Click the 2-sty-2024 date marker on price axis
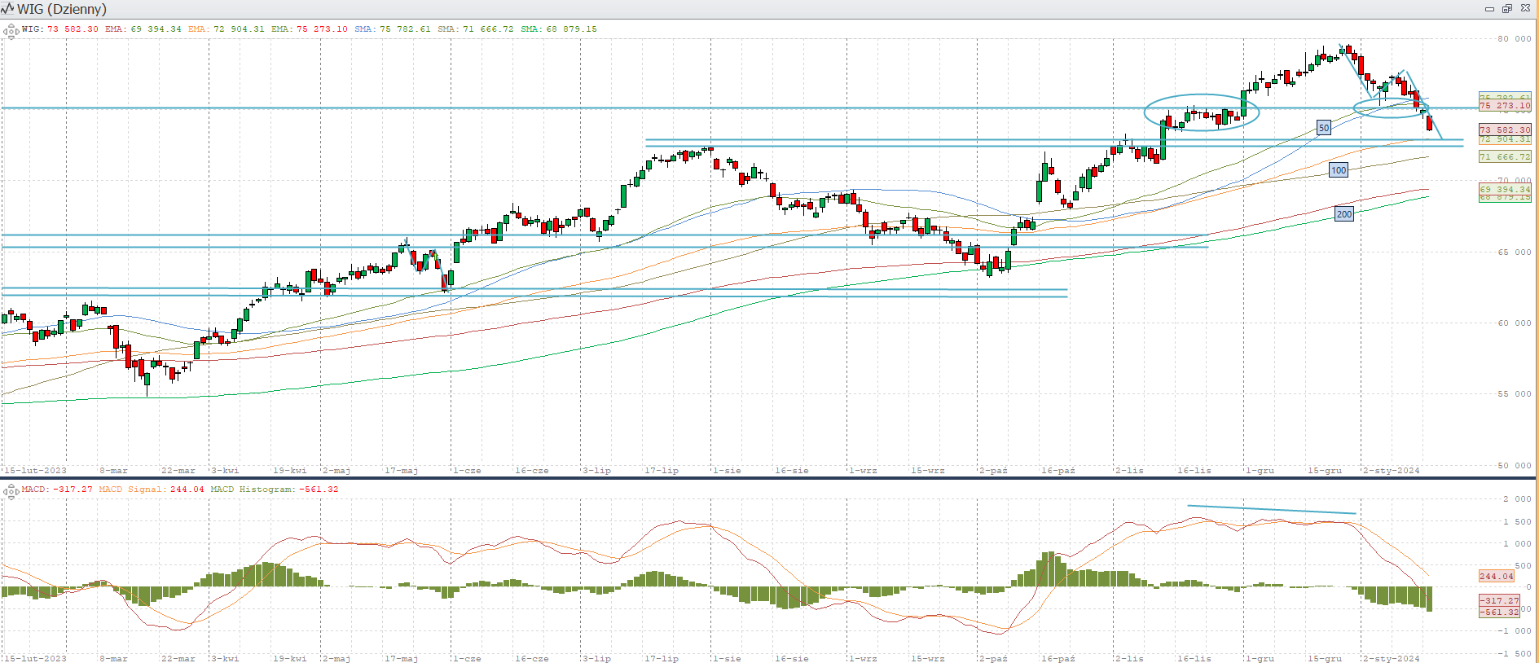 pos(1392,471)
